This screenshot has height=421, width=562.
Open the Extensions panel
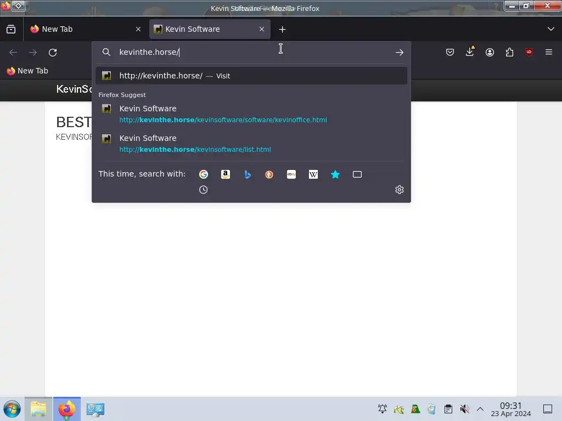pos(509,52)
